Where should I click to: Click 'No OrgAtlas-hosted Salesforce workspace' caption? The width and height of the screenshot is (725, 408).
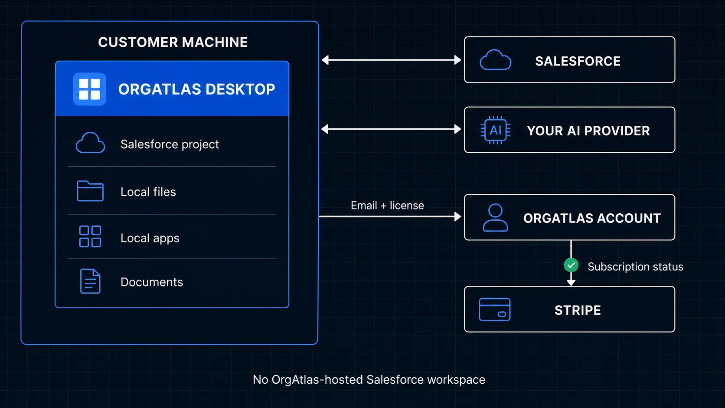(369, 380)
